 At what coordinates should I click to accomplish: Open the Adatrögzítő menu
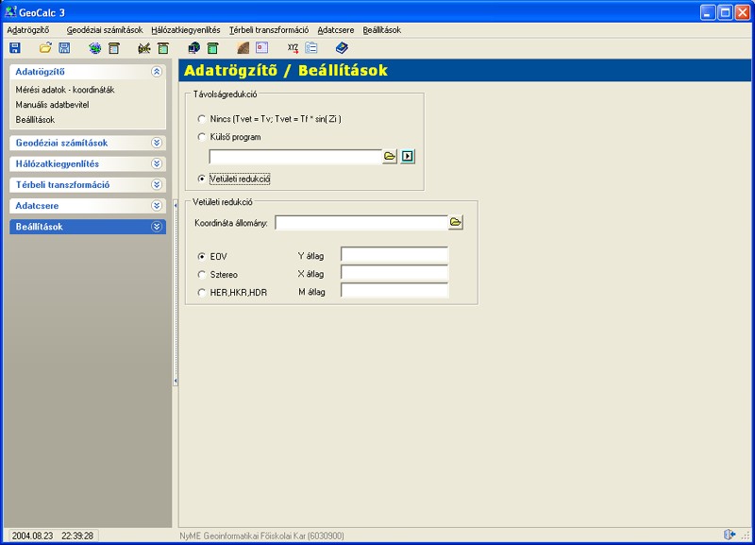click(x=28, y=30)
